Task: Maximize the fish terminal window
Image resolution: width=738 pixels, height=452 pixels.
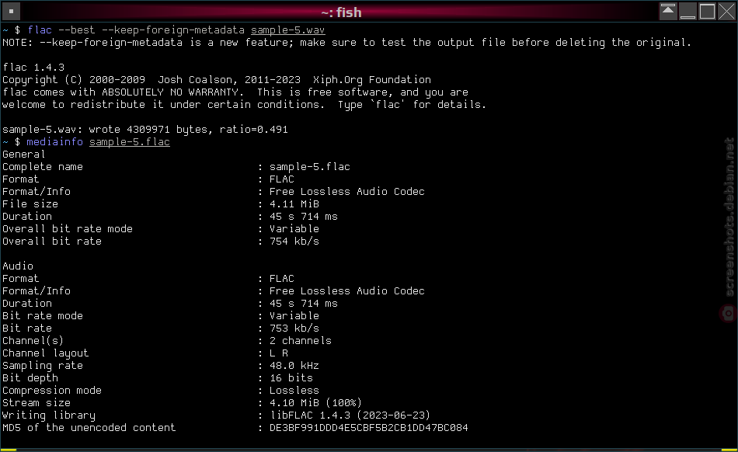Action: tap(707, 11)
